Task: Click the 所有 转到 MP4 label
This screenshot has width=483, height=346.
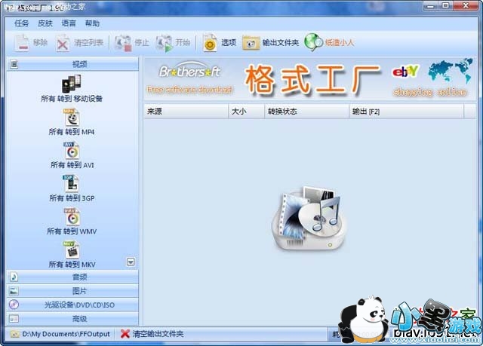Action: [72, 132]
